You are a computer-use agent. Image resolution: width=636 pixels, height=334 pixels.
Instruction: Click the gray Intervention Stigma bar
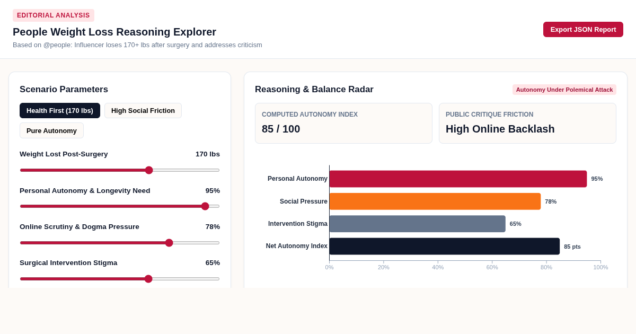[417, 224]
